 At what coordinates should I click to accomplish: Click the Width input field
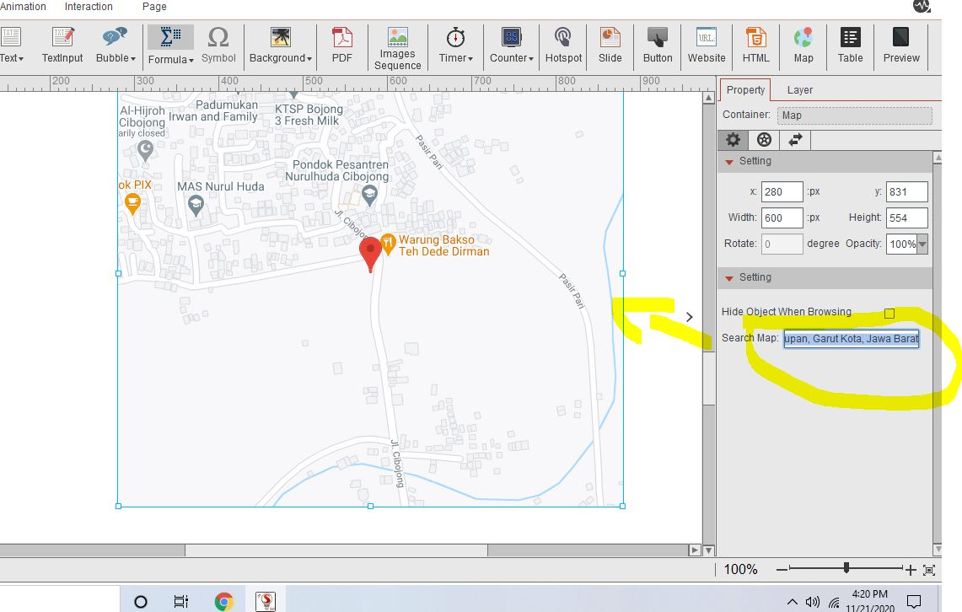coord(782,217)
